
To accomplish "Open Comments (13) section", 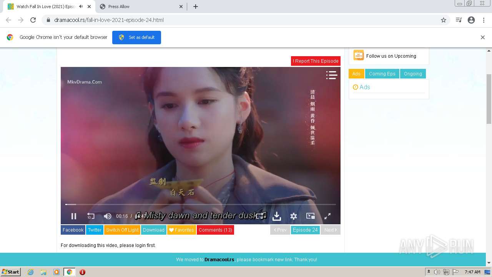I will 215,230.
